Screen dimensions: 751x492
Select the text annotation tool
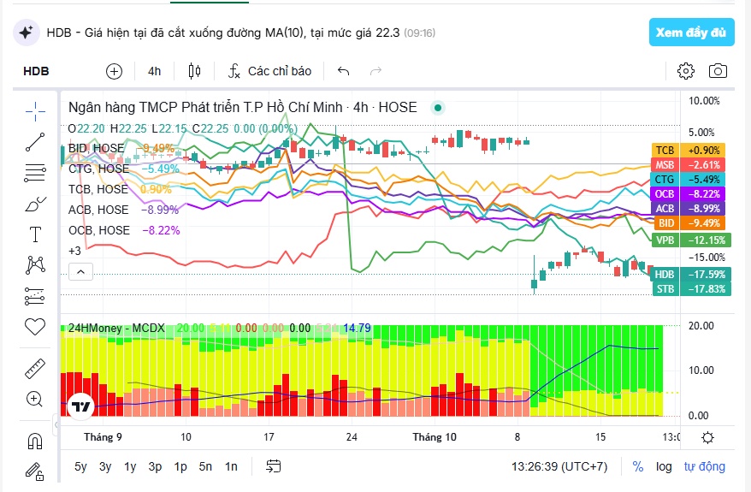pyautogui.click(x=35, y=234)
